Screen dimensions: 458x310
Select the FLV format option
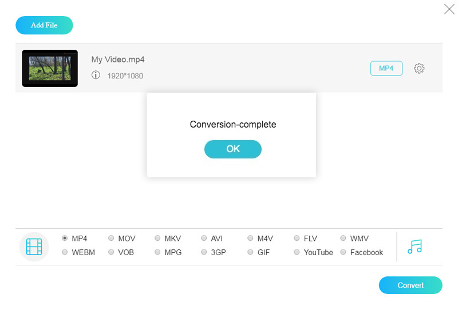[297, 239]
